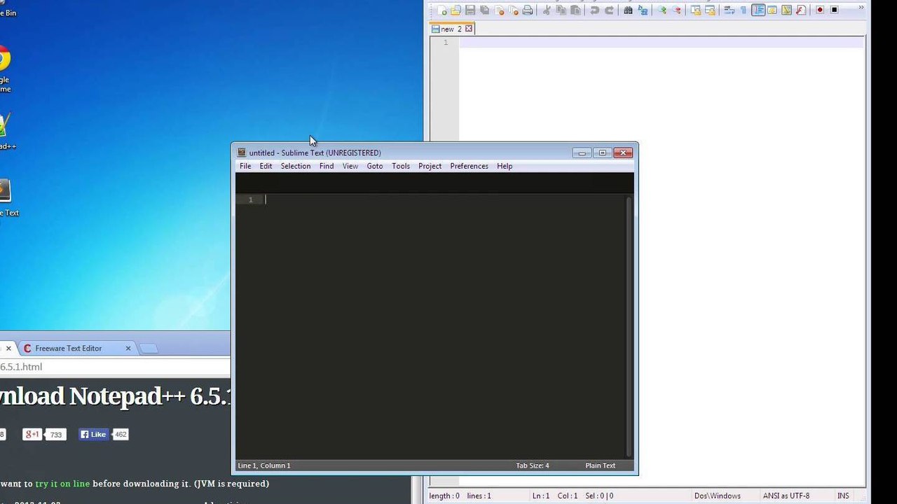Click the document map icon in Notepad++
Viewport: 897px width, 504px height.
[786, 10]
